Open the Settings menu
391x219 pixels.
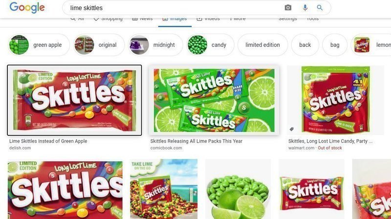pos(287,19)
